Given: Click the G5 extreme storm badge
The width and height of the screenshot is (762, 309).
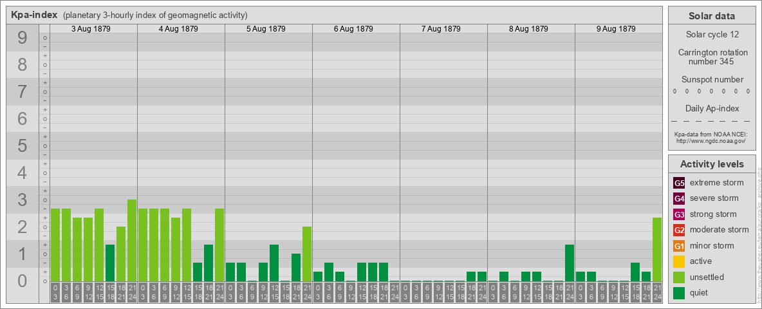Looking at the screenshot, I should (x=679, y=183).
